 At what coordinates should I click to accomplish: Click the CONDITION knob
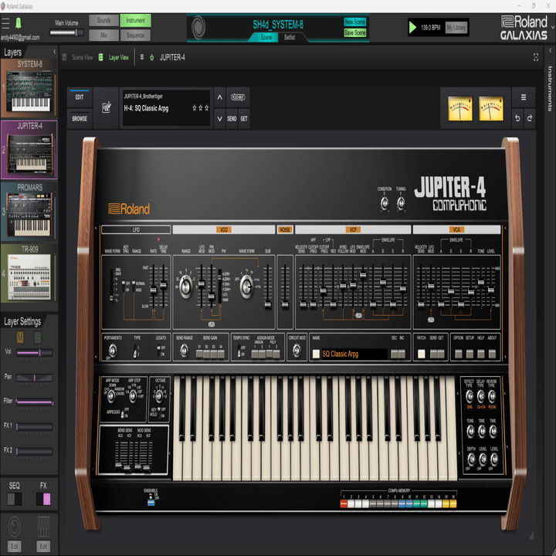pos(385,204)
